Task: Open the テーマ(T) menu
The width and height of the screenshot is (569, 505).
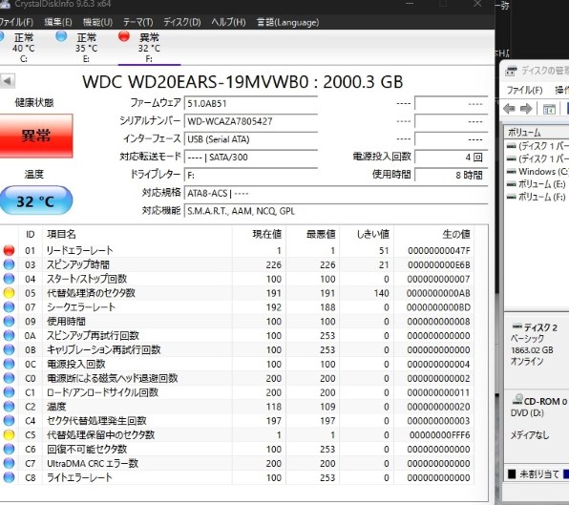Action: 137,22
